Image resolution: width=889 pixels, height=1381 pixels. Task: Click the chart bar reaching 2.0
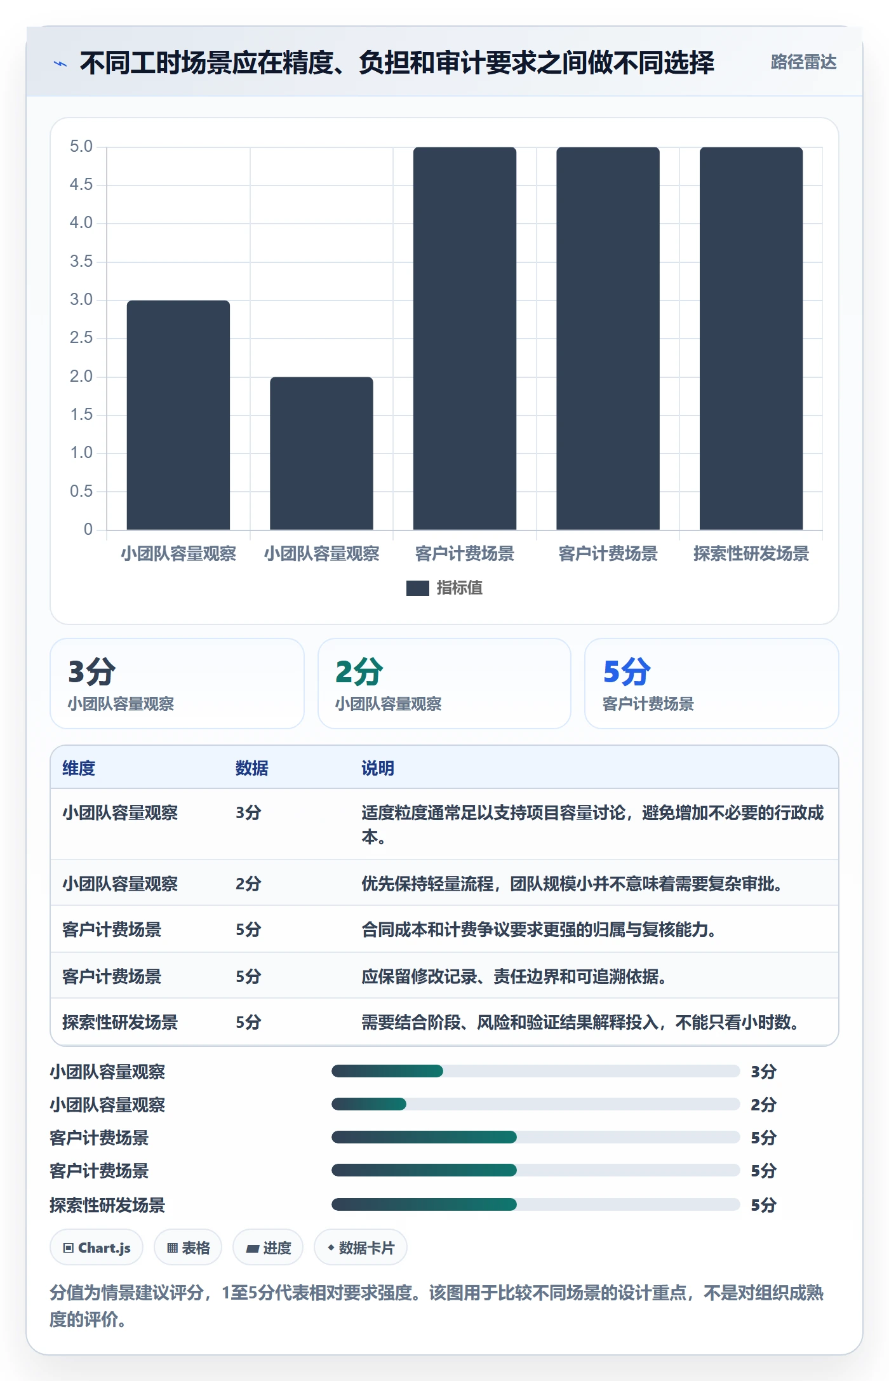tap(321, 454)
